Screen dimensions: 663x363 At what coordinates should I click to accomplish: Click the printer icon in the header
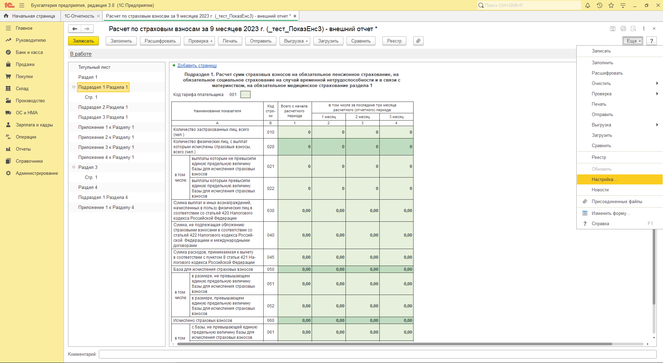(x=623, y=29)
